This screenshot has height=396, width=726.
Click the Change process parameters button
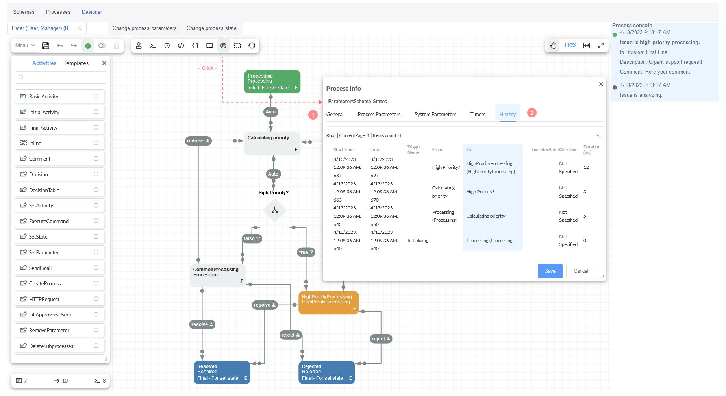(x=145, y=28)
